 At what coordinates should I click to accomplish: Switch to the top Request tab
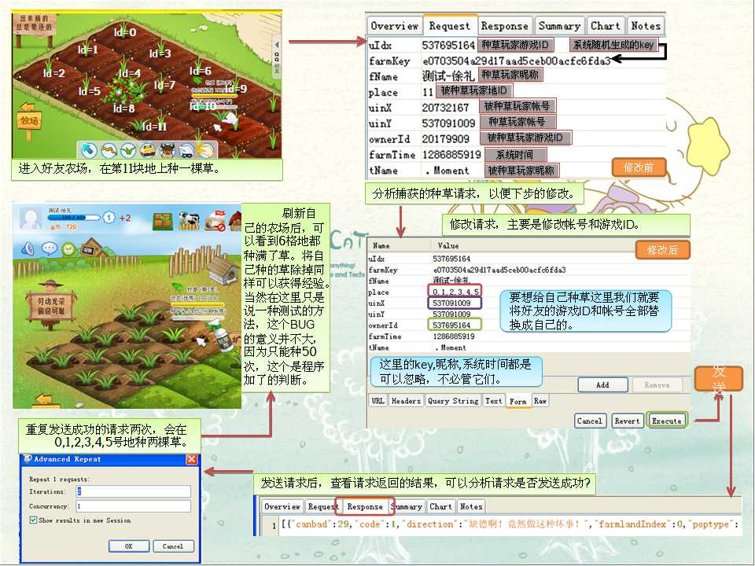point(449,25)
